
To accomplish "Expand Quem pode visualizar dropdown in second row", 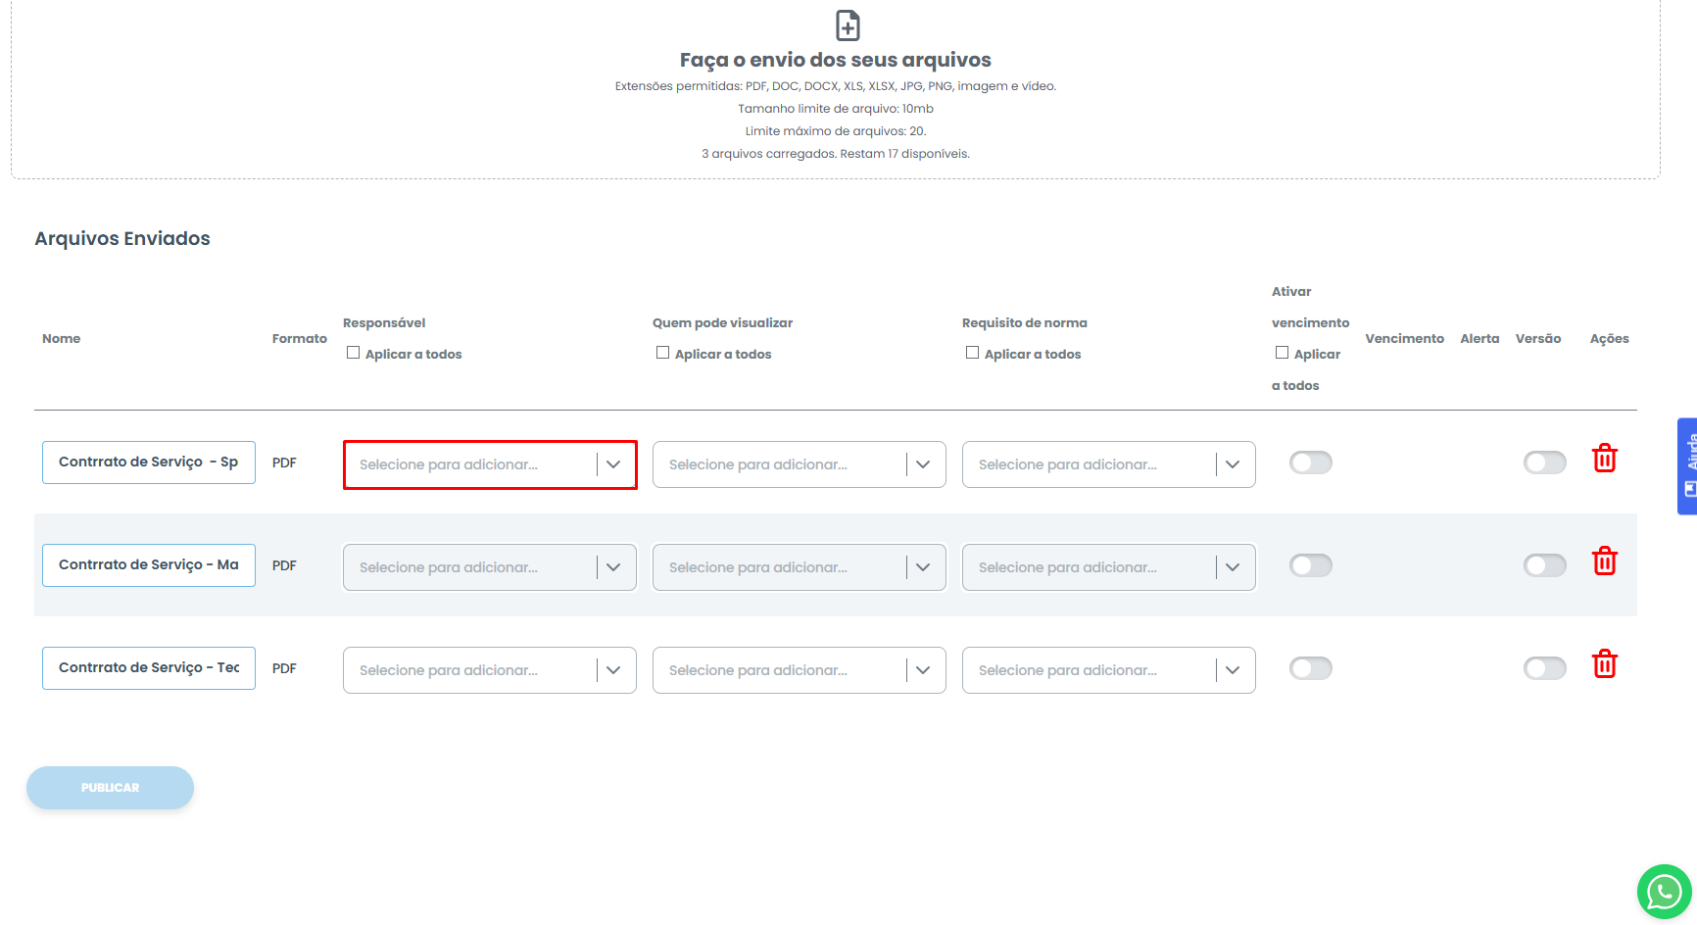I will tap(799, 567).
